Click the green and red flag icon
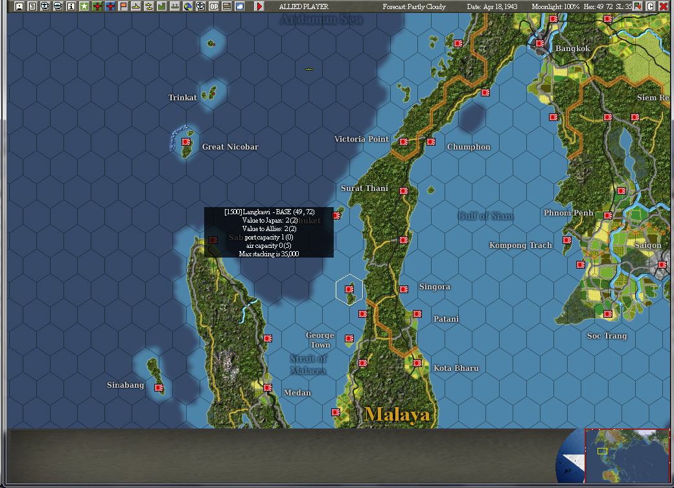The height and width of the screenshot is (488, 674). coord(638,6)
